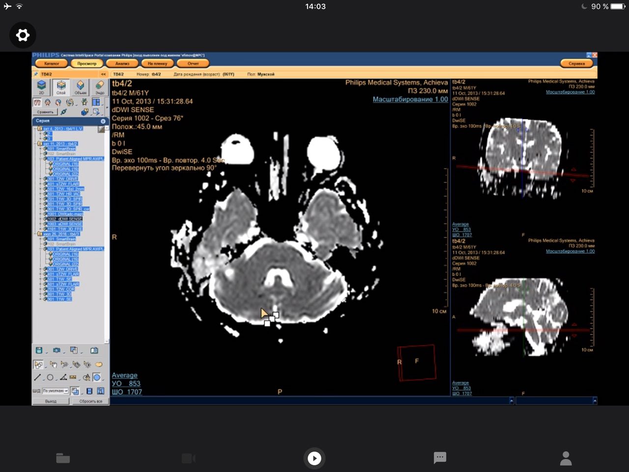Image resolution: width=629 pixels, height=472 pixels.
Task: Select series 1002 dDWI SENSE
Action: point(65,219)
